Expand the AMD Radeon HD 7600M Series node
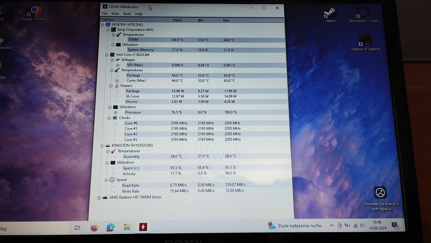This screenshot has width=431, height=243. tap(99, 198)
